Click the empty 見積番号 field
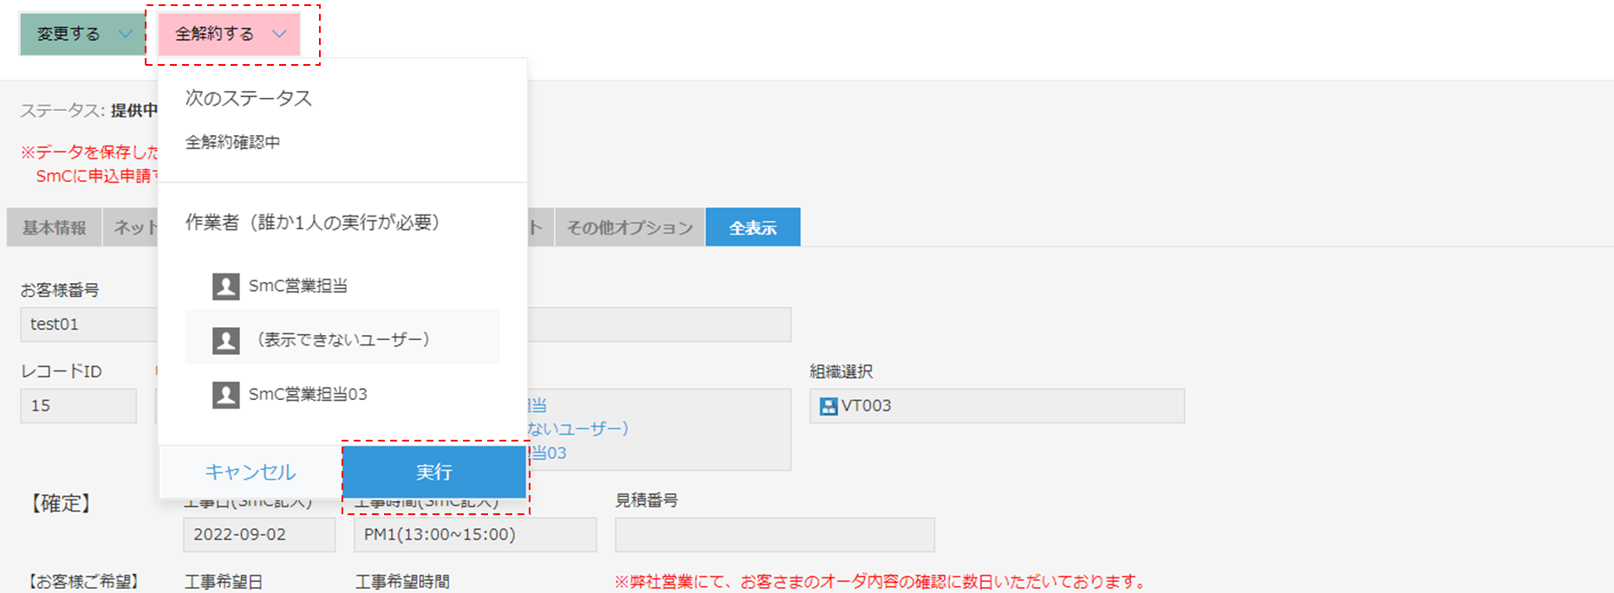1614x593 pixels. click(775, 535)
